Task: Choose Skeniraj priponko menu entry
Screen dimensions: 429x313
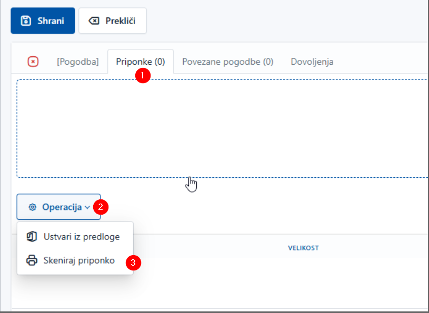Action: pyautogui.click(x=79, y=260)
